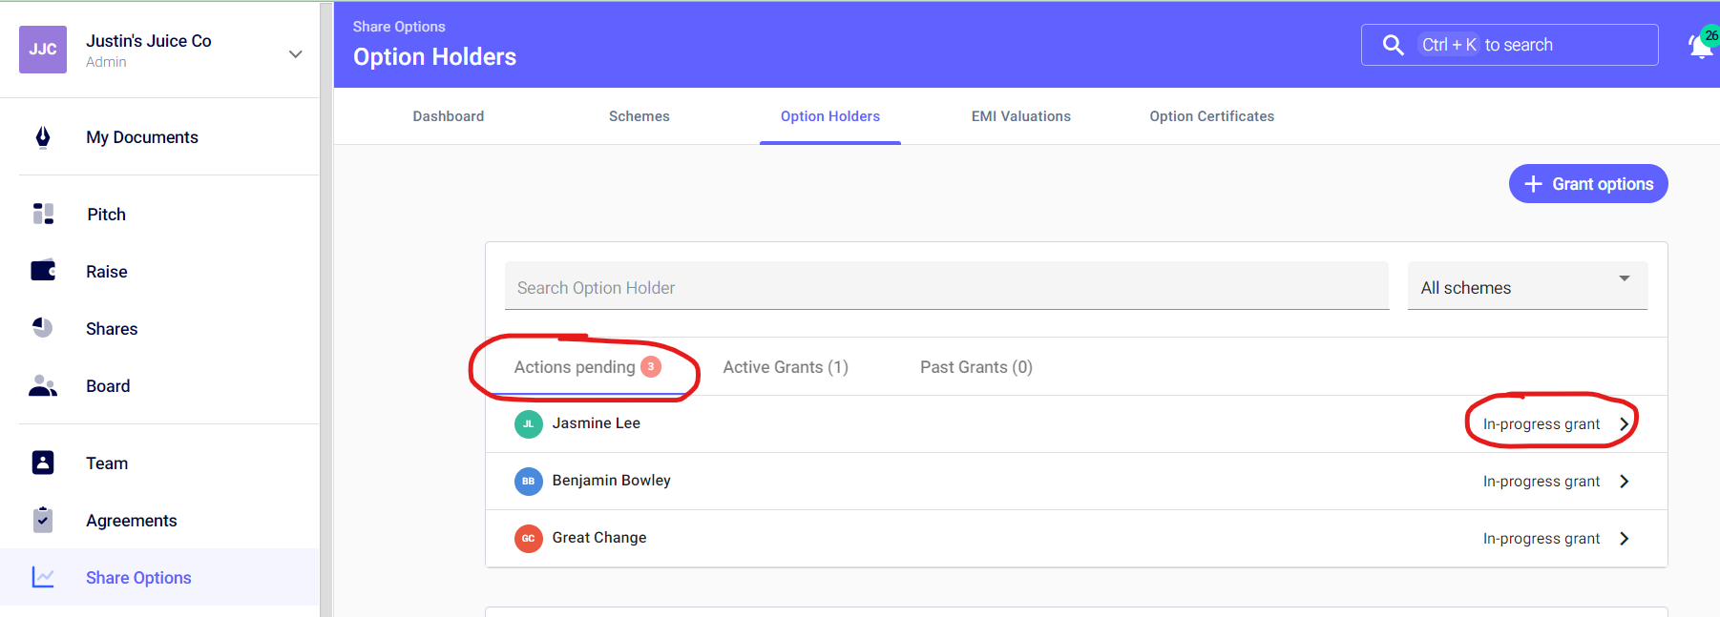Click the Share Options chart icon

pyautogui.click(x=43, y=577)
